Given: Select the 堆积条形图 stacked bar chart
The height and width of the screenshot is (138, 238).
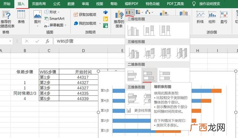Looking at the screenshot, I should click(149, 76).
